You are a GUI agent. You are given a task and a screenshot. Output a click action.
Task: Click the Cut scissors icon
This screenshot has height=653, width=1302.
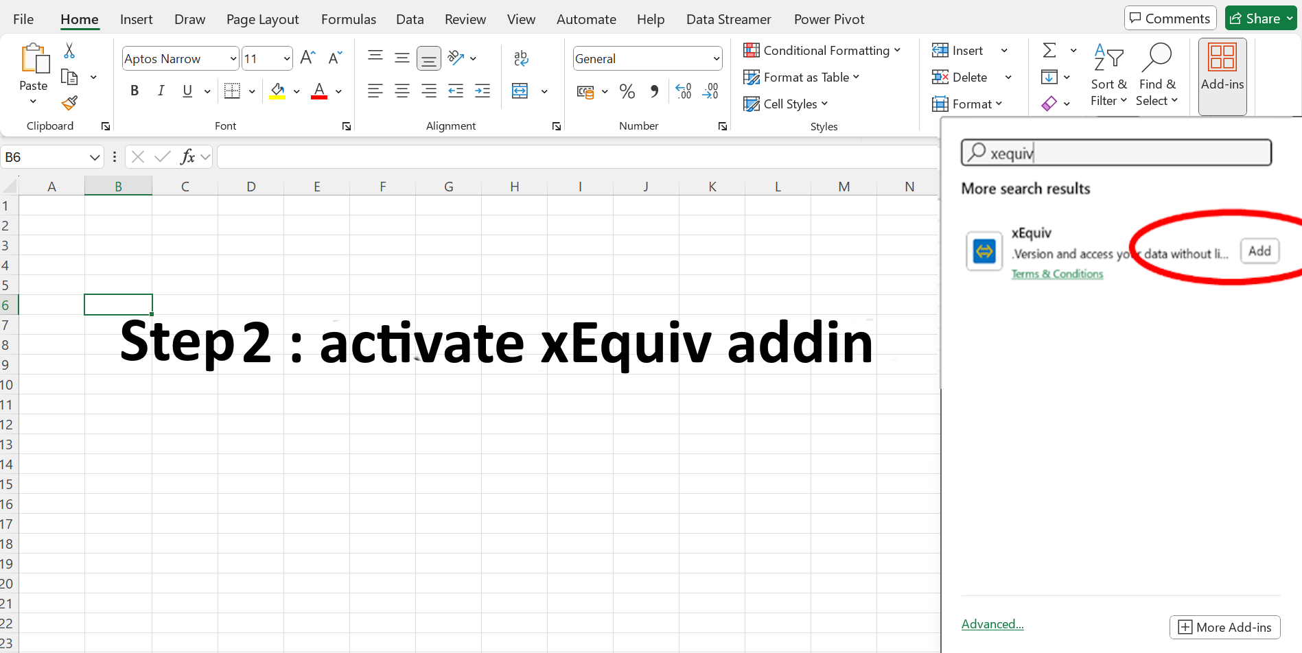click(69, 51)
